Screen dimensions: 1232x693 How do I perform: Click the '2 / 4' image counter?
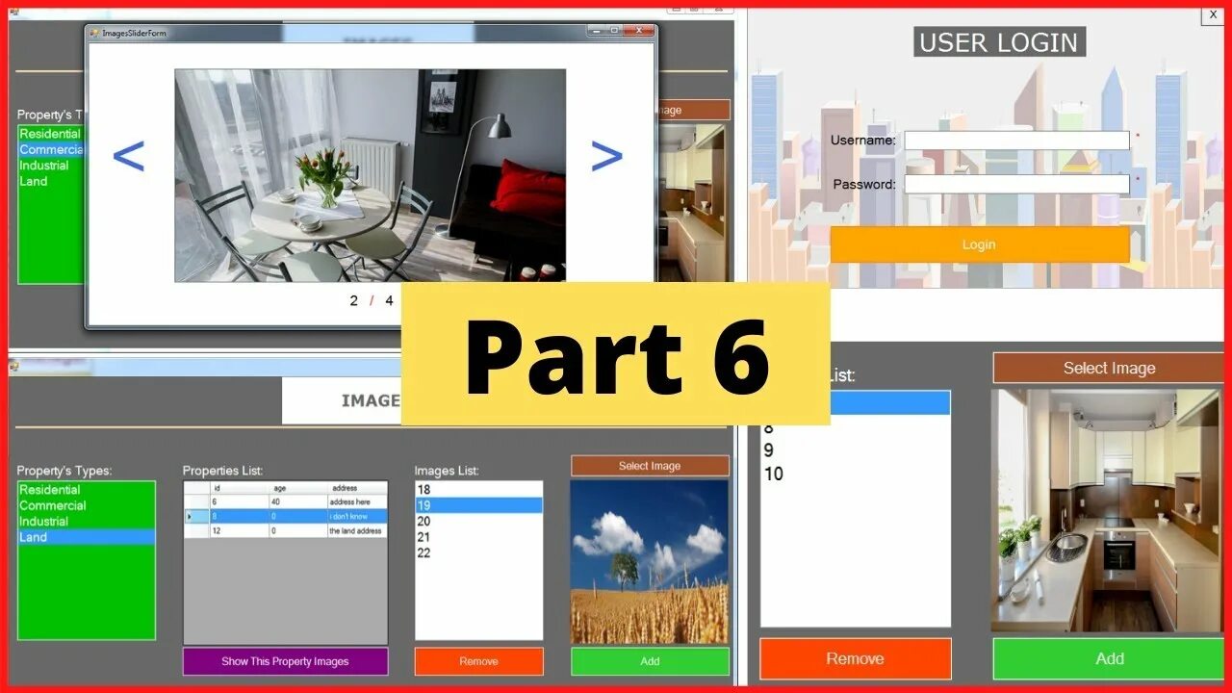371,300
